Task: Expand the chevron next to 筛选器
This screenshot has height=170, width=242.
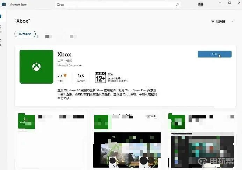Action: (x=233, y=22)
